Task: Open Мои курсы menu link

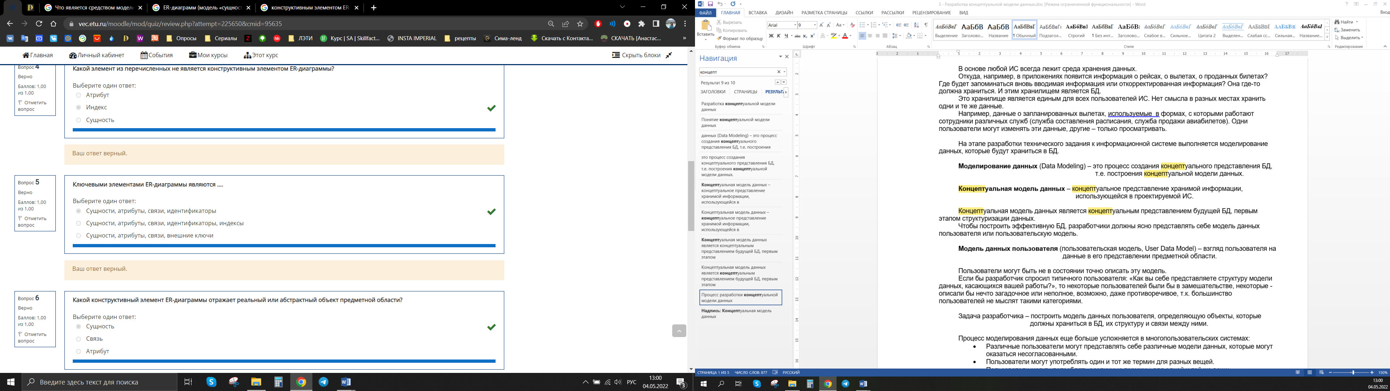Action: (x=208, y=55)
